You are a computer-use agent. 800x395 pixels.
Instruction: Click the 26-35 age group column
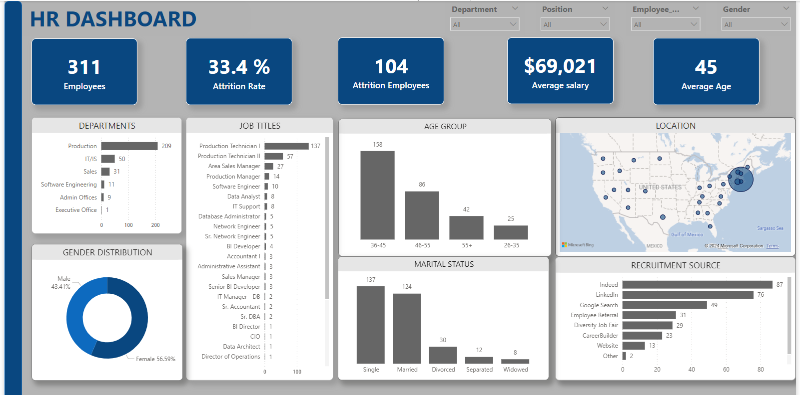[511, 232]
